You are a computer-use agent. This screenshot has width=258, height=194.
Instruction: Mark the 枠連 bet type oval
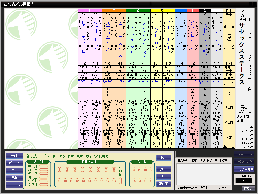tap(44, 173)
